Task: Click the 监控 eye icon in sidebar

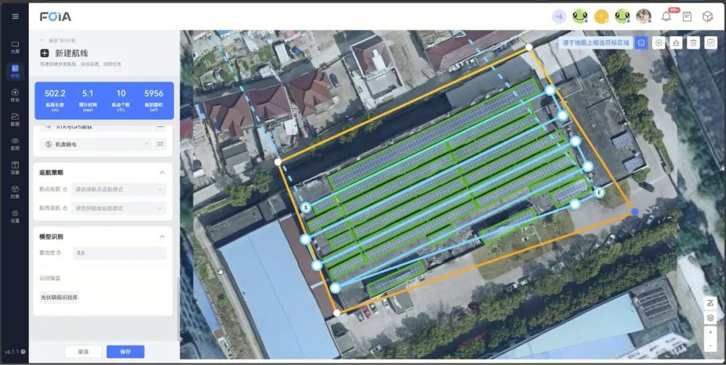Action: coord(15,143)
